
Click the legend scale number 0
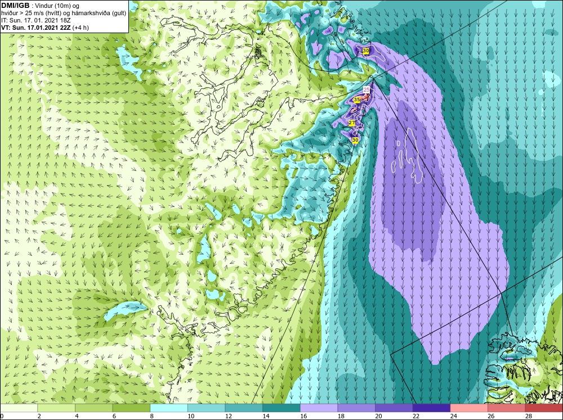click(x=2, y=416)
